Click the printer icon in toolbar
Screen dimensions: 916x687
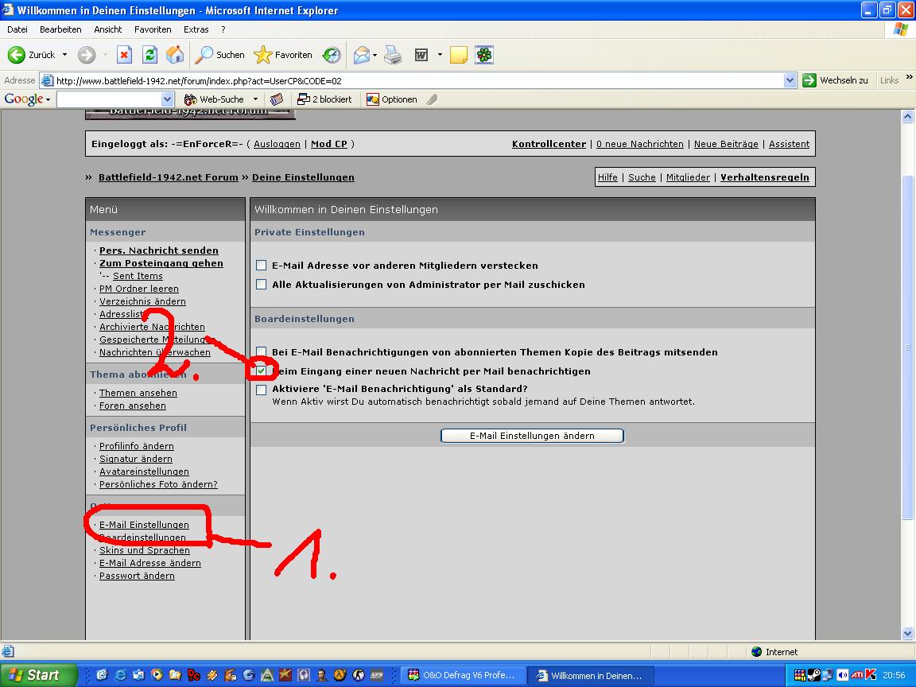(x=393, y=55)
